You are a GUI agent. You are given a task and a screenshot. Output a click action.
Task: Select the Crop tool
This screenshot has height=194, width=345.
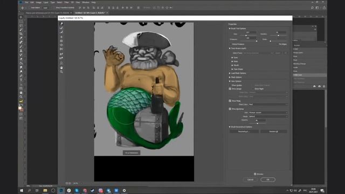(x=21, y=34)
